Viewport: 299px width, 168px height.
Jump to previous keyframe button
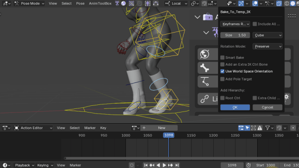(x=152, y=165)
